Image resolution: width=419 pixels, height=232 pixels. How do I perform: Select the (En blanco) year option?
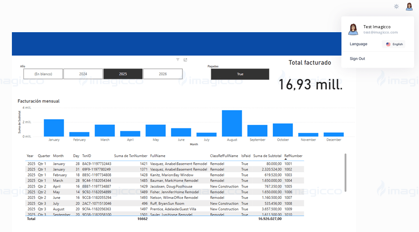point(43,74)
